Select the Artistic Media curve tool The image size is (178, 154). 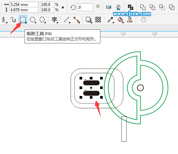click(13, 20)
